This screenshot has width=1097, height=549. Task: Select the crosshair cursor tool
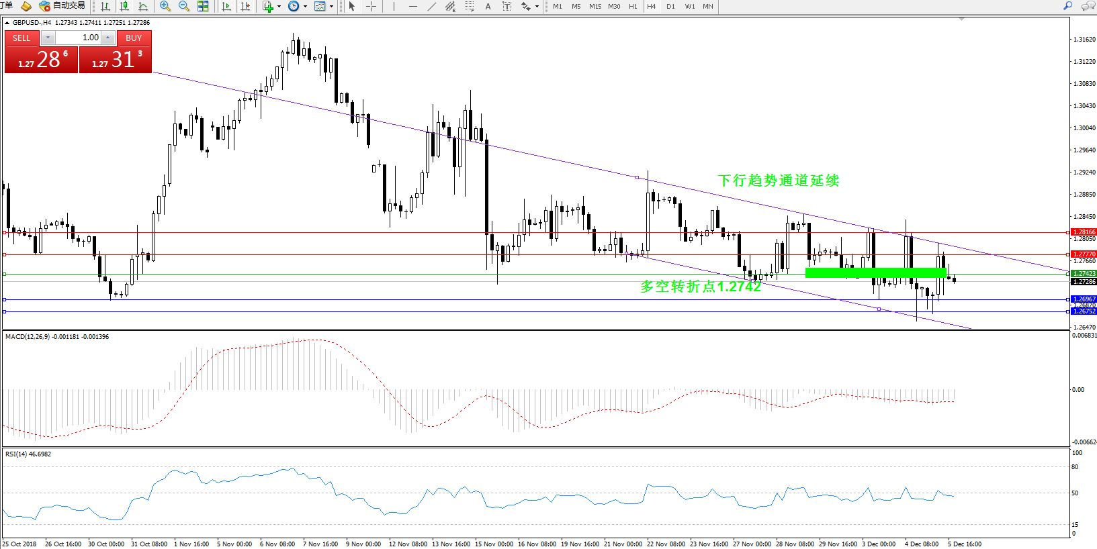371,6
